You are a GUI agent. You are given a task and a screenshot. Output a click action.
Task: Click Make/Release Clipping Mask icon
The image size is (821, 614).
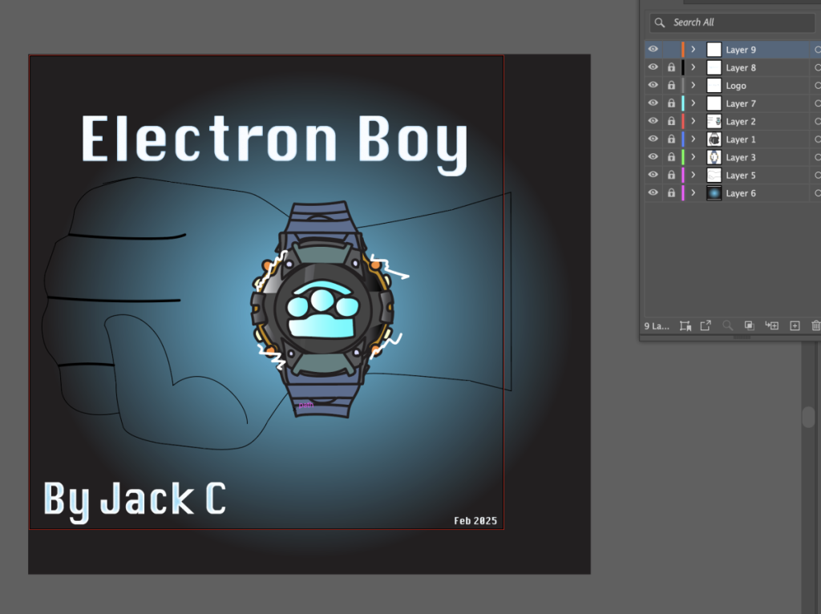click(750, 325)
